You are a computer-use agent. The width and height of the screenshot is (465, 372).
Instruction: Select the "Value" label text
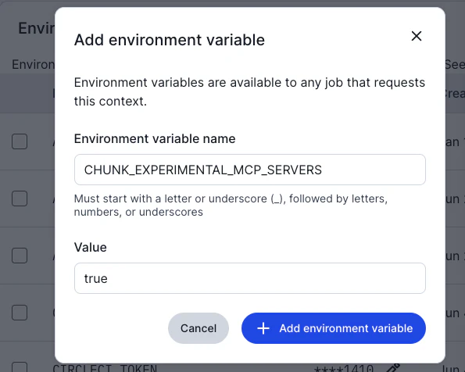point(90,247)
